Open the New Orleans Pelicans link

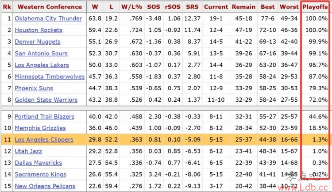[x=45, y=186]
